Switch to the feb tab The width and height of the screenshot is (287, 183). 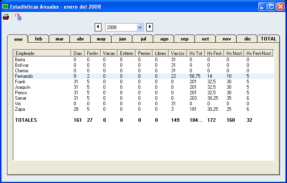39,39
